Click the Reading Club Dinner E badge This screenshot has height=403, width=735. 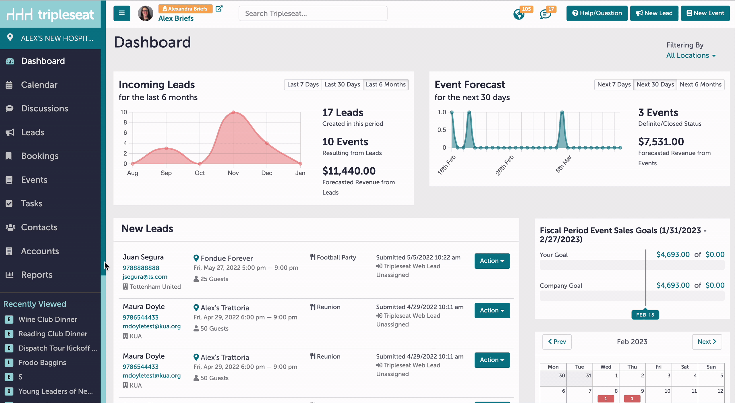(9, 334)
